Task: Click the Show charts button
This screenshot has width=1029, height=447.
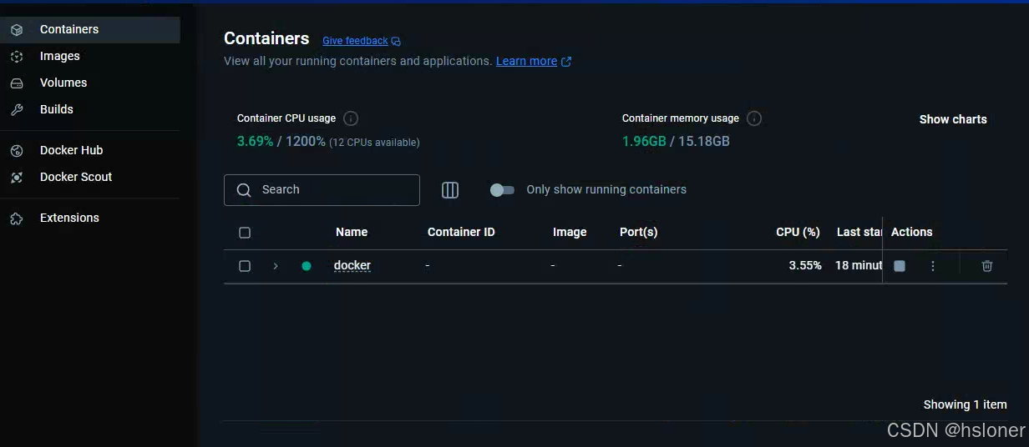Action: pyautogui.click(x=953, y=119)
